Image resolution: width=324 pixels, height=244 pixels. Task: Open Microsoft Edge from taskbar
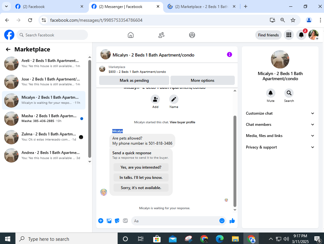219,239
